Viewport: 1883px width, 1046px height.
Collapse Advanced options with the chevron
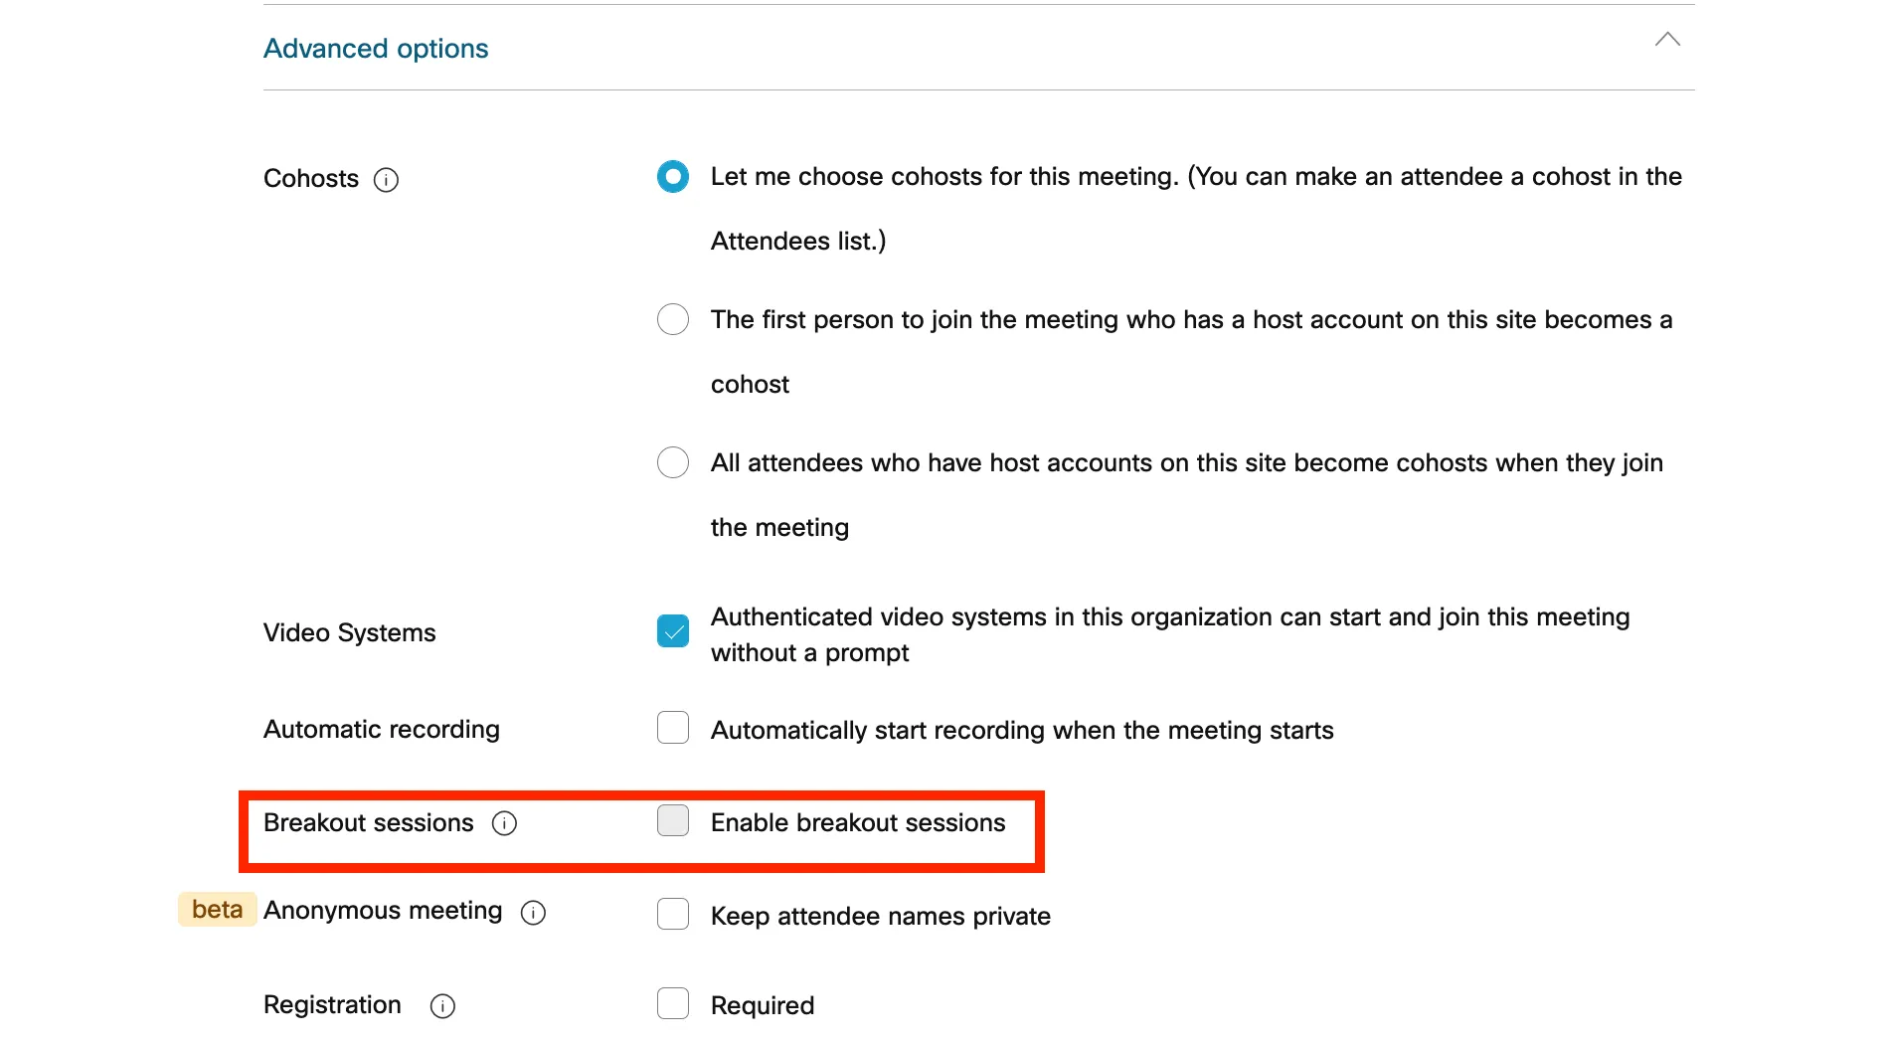pos(1667,40)
